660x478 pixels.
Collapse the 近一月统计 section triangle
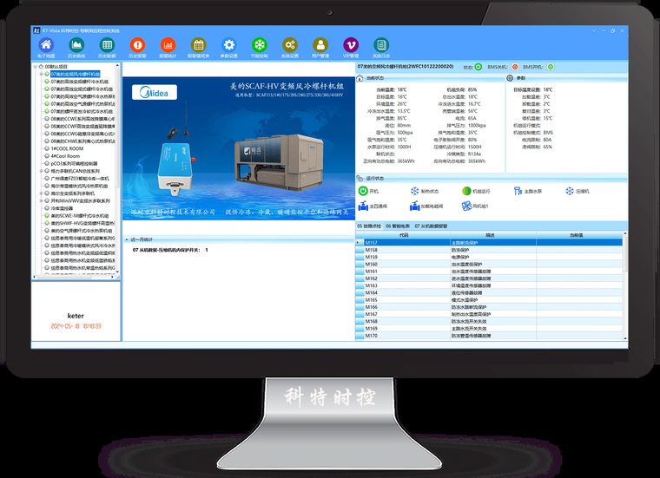(127, 239)
